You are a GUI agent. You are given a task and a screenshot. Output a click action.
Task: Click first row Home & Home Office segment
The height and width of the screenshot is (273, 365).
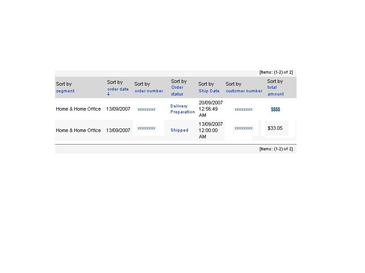[x=78, y=109]
